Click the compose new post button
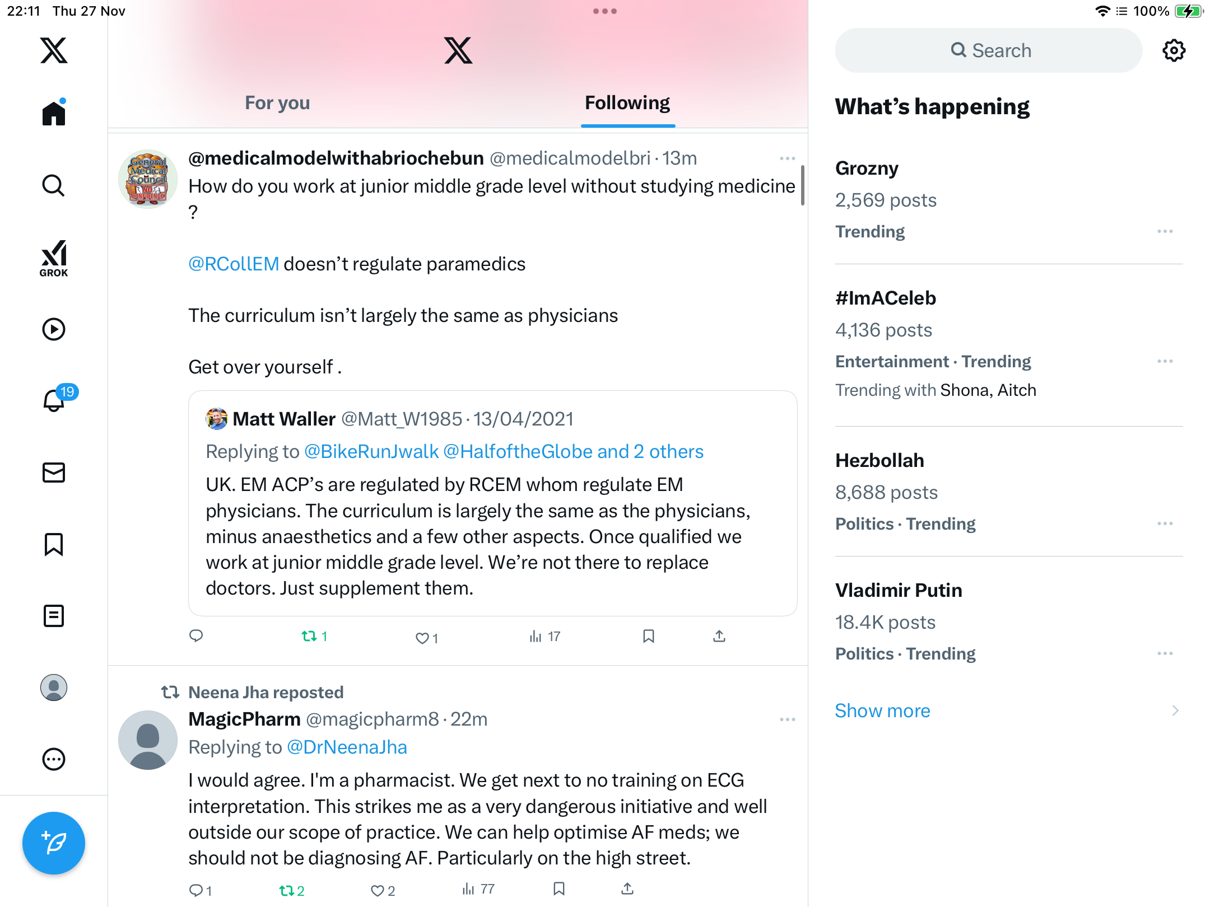This screenshot has height=907, width=1210. 54,843
